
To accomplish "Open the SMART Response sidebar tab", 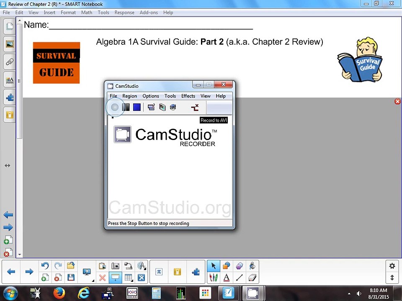I will [10, 115].
